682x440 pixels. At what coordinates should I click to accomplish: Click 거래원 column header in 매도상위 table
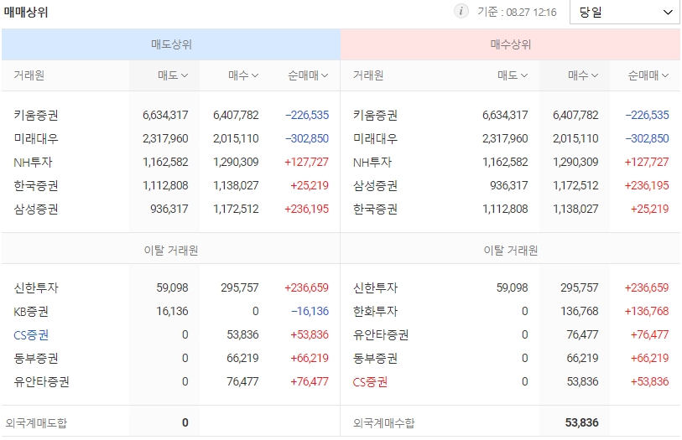29,75
